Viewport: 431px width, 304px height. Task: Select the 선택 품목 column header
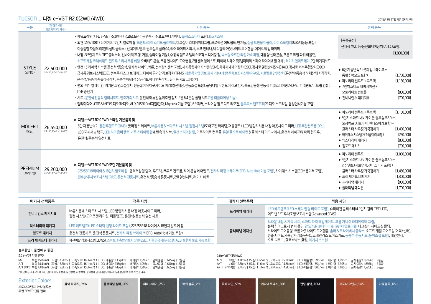point(374,27)
